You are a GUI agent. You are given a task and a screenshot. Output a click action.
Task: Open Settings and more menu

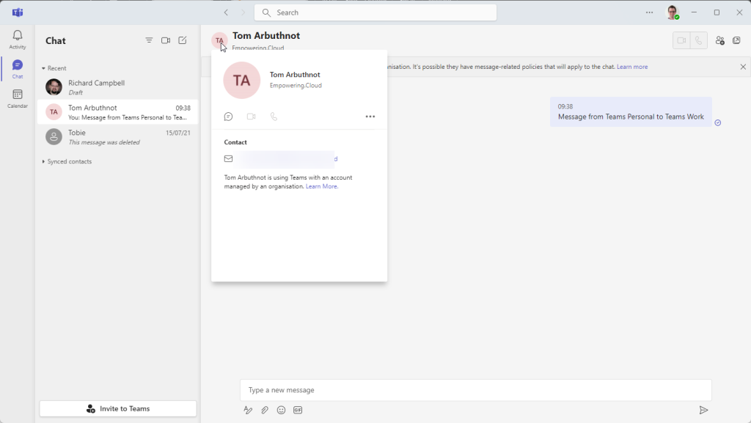[649, 12]
